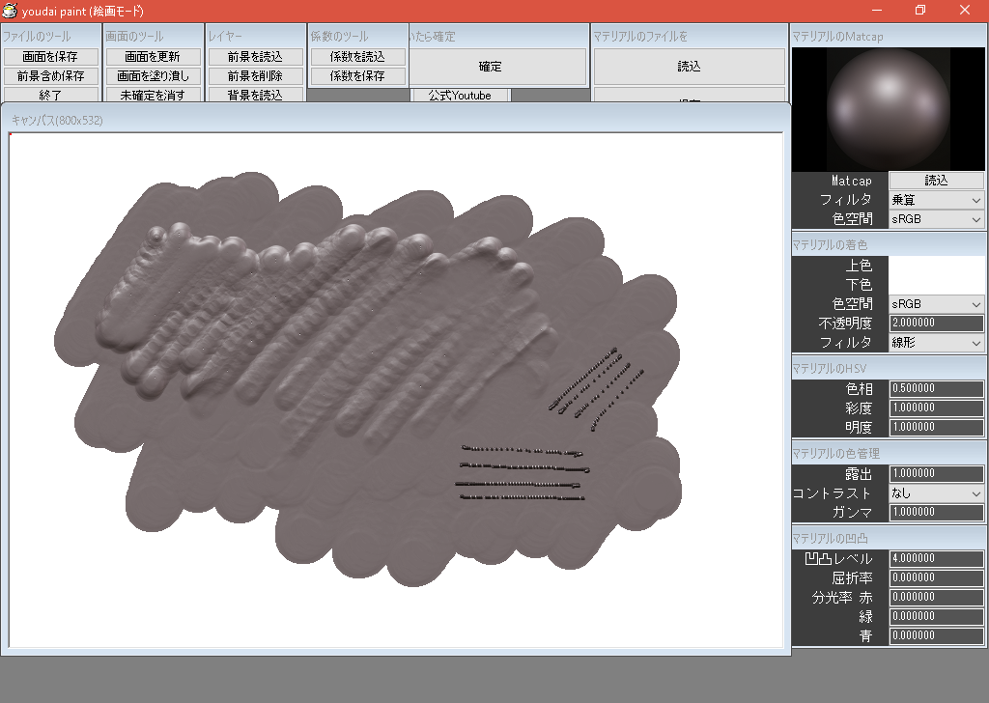Click 係数を保存 to save coefficients
The width and height of the screenshot is (989, 703).
coord(356,75)
